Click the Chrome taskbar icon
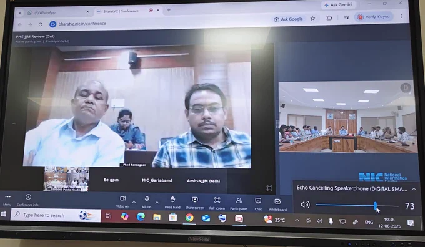The width and height of the screenshot is (425, 247). tap(189, 218)
